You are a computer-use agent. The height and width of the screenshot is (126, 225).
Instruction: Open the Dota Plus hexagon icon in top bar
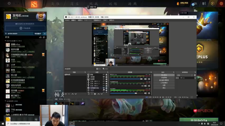pyautogui.click(x=213, y=4)
